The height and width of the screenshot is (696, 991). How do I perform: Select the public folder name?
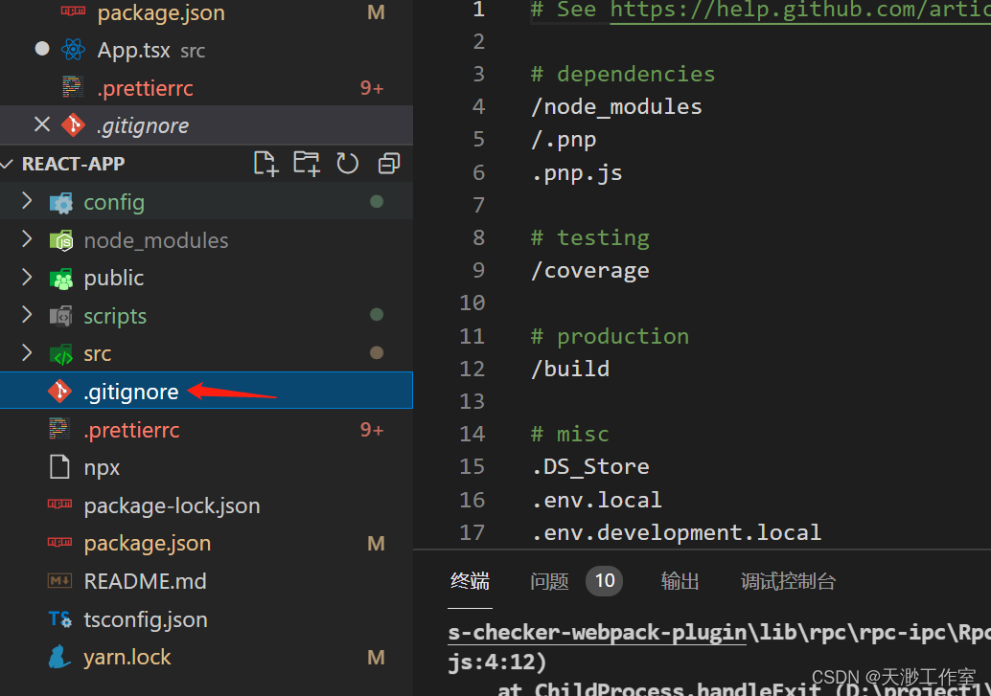tap(114, 279)
